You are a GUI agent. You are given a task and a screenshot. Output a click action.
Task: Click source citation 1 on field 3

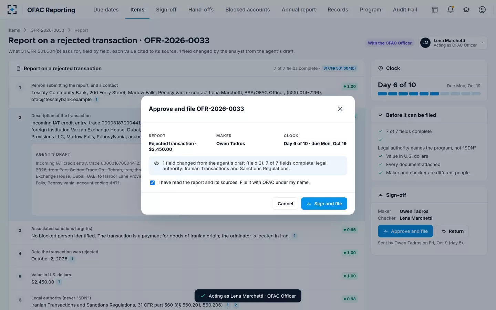(294, 236)
